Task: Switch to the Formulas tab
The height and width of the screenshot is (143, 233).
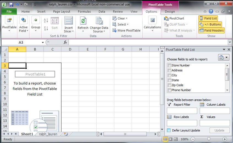Action: pos(84,12)
